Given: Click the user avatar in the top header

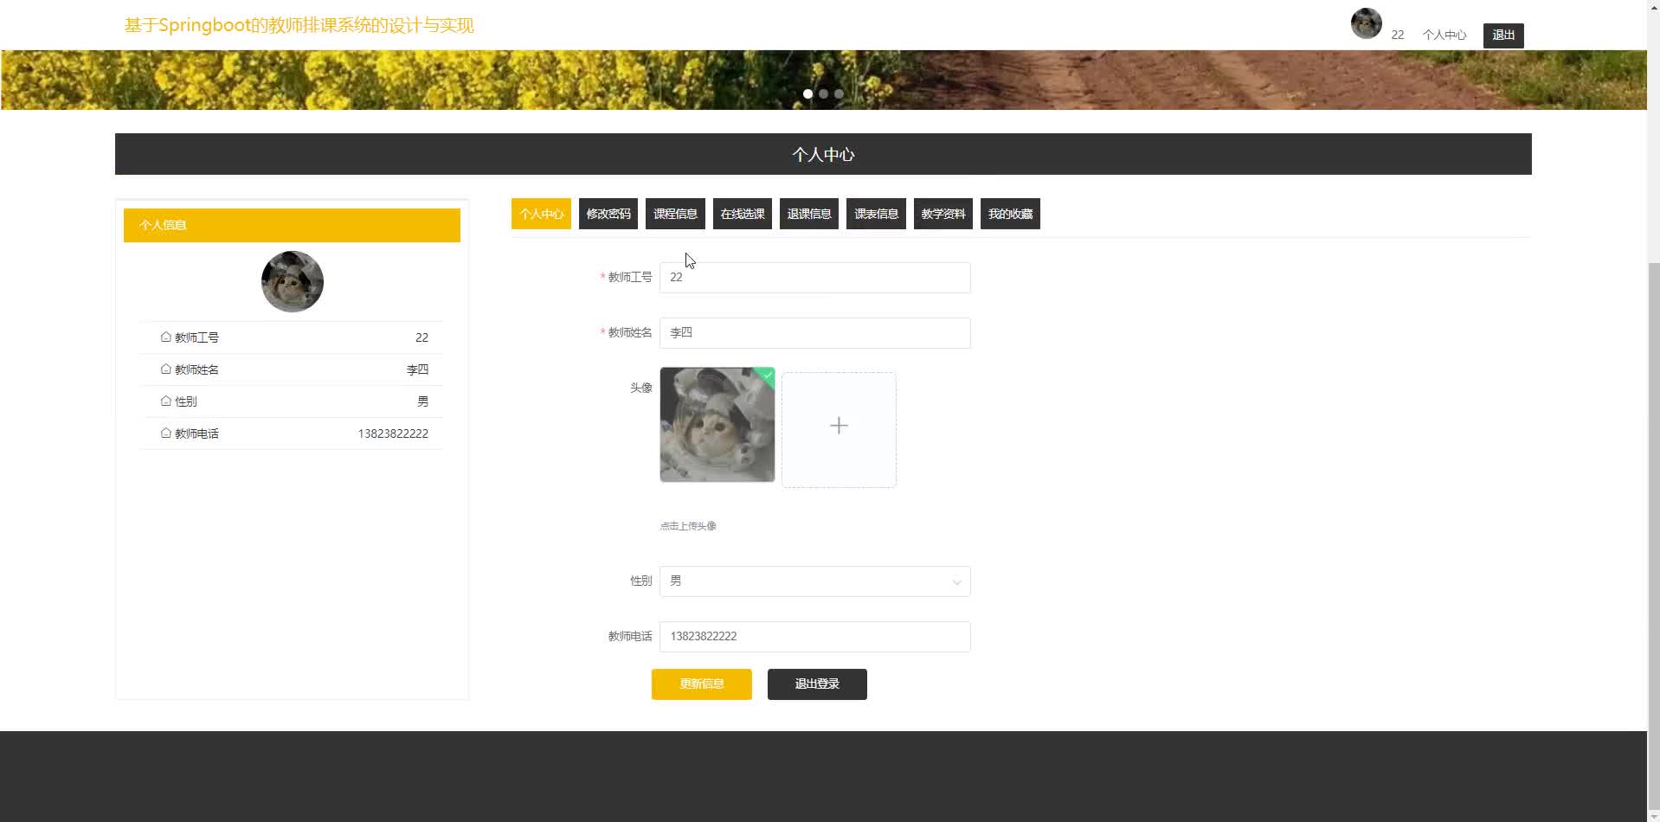Looking at the screenshot, I should pos(1366,23).
